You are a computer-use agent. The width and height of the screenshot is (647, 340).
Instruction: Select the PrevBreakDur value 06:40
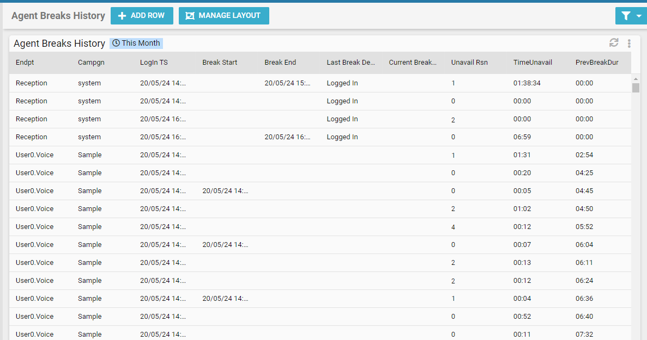(x=584, y=317)
